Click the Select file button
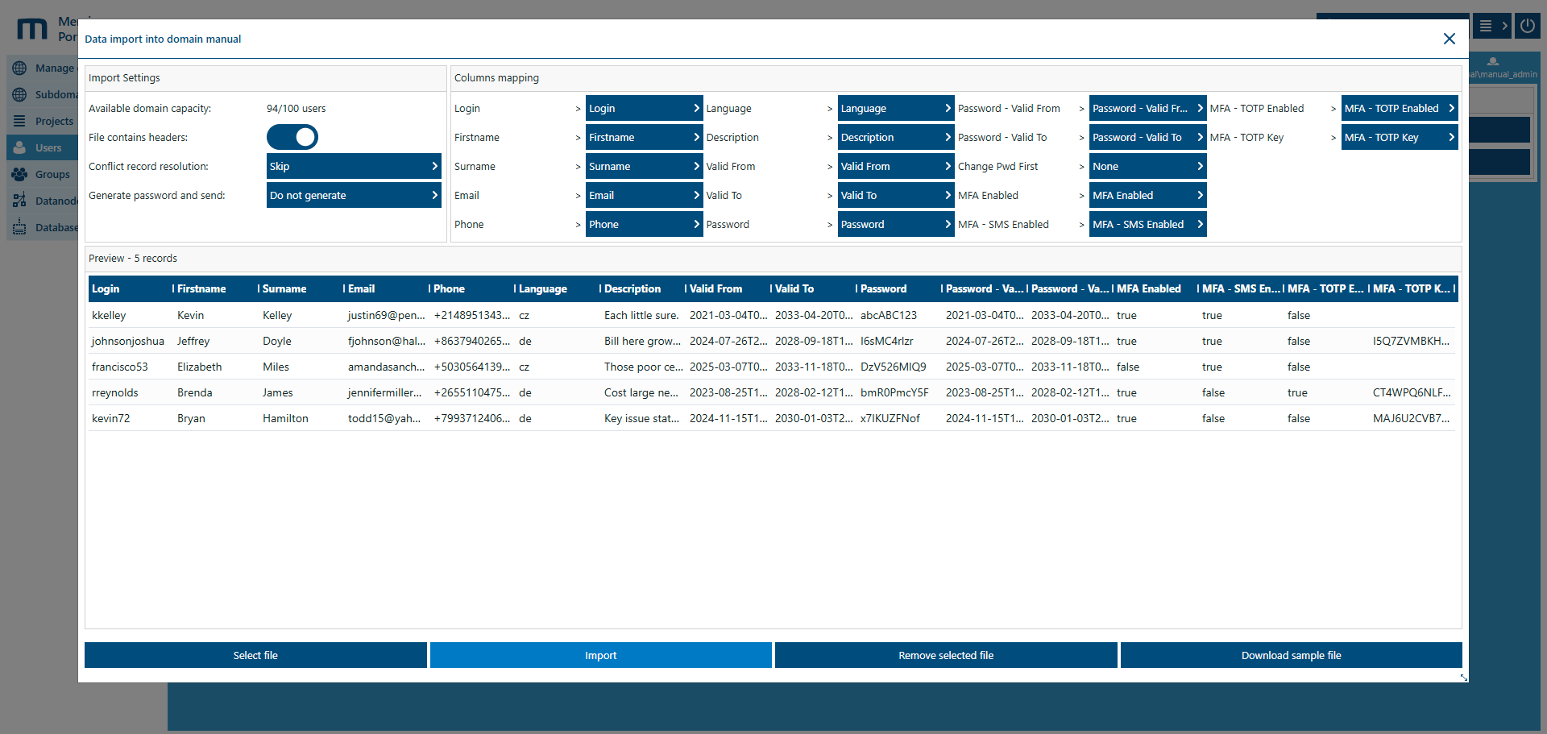This screenshot has width=1547, height=734. 255,655
